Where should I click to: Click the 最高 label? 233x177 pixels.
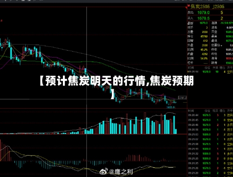coord(214,36)
